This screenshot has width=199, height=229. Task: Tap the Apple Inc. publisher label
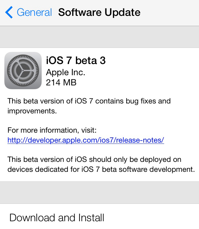(x=66, y=73)
